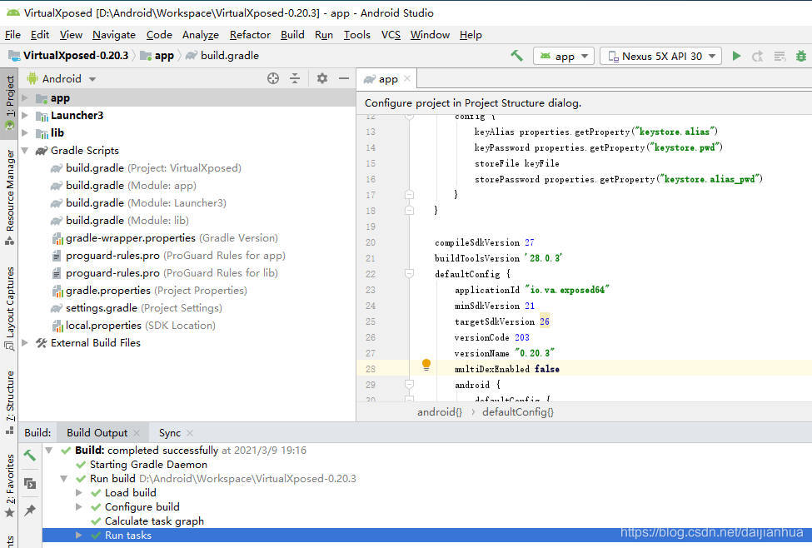Expand the app module tree node
Image resolution: width=812 pixels, height=548 pixels.
[25, 97]
